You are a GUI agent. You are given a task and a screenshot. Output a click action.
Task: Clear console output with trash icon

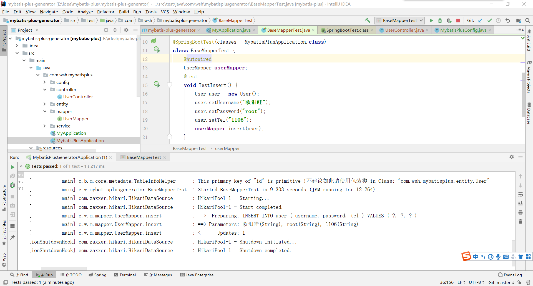tap(521, 221)
